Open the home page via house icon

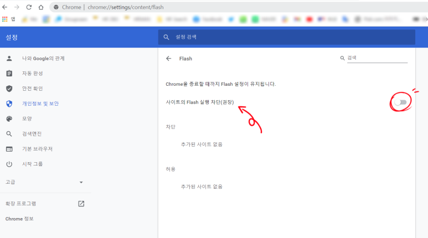tap(41, 7)
